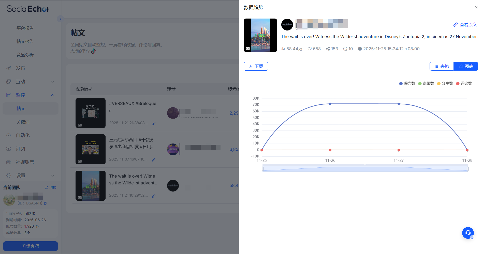
Task: Toggle 点赞数 legend series
Action: click(426, 83)
